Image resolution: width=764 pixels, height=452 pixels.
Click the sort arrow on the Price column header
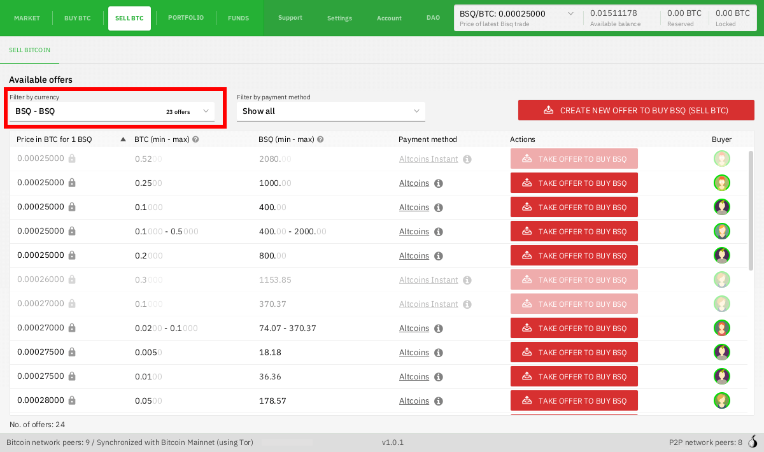pos(123,139)
